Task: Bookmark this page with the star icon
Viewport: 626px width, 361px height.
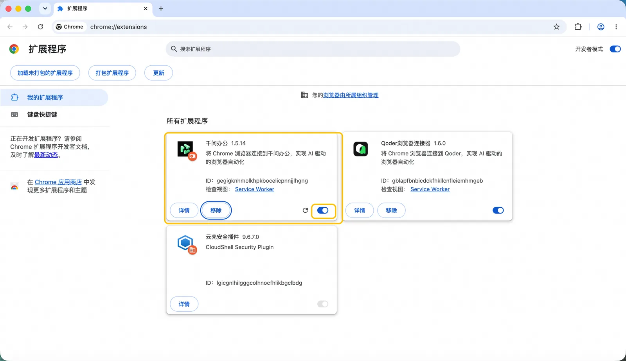Action: pyautogui.click(x=556, y=27)
